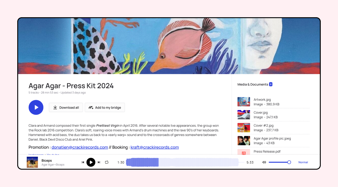
Task: Adjust the volume slider handle
Action: click(289, 162)
